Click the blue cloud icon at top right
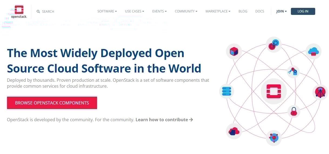The height and width of the screenshot is (154, 329). 314,51
